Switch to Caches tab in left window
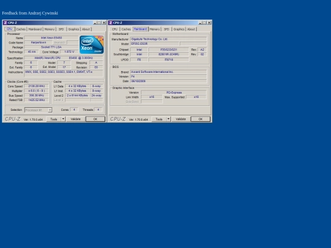The image size is (331, 248). pos(21,29)
